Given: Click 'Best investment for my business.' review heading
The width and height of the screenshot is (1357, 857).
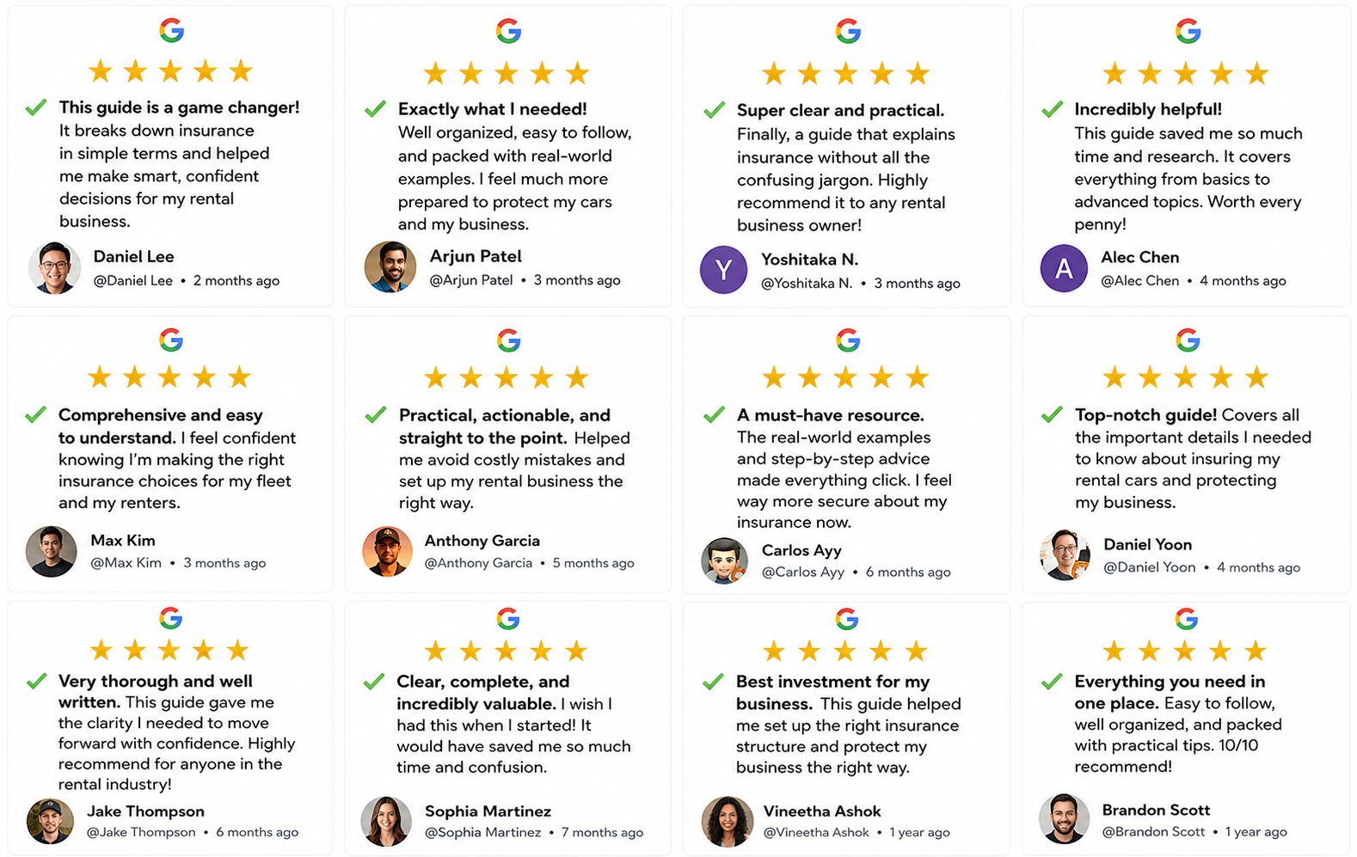Looking at the screenshot, I should coord(832,692).
